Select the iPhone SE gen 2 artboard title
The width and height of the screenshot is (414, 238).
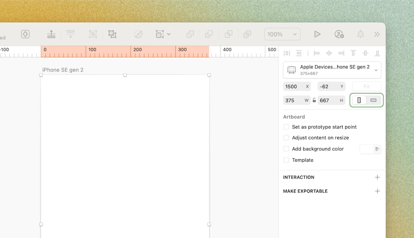coord(63,70)
